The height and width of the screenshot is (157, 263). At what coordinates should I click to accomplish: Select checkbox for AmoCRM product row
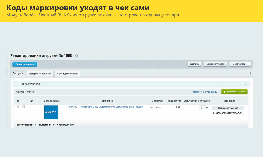pos(24,106)
